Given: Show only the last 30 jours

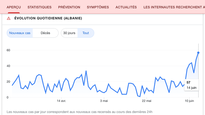Looking at the screenshot, I should (69, 33).
